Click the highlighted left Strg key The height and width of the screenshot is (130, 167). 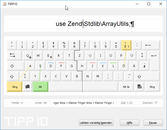[15, 87]
